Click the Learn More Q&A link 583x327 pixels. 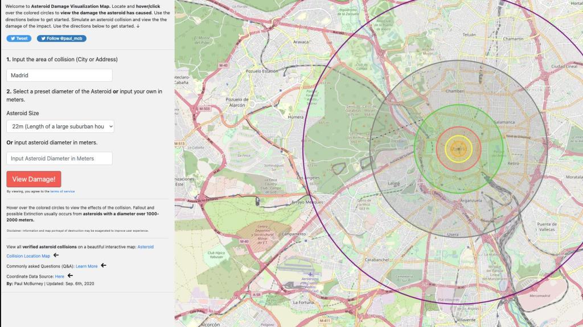point(87,266)
